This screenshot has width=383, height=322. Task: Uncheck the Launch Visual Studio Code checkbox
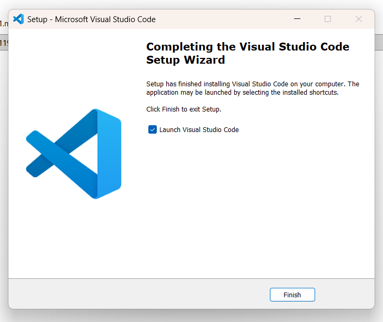click(x=153, y=129)
